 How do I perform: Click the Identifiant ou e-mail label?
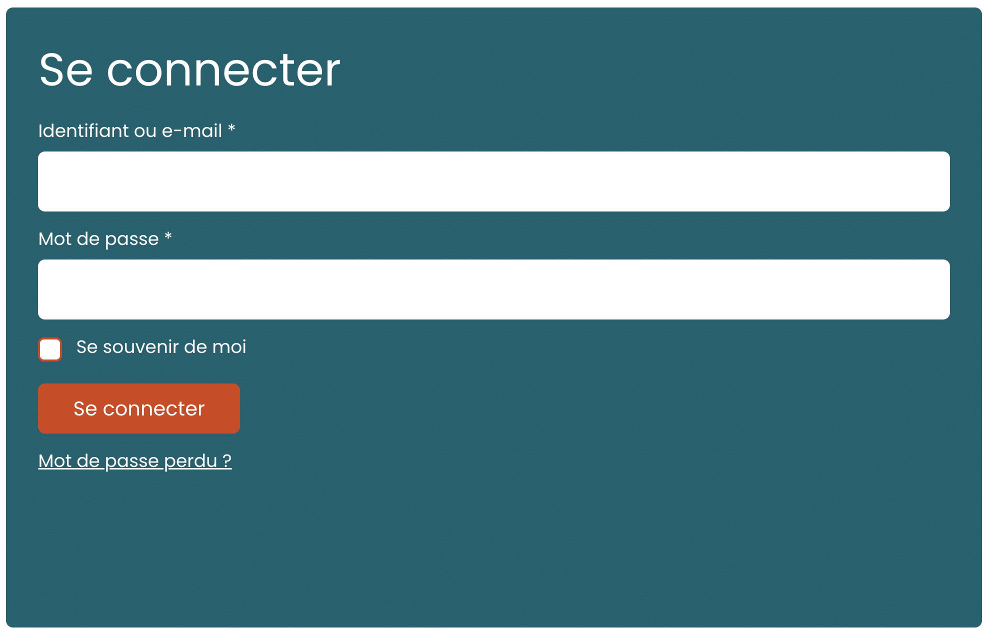[x=130, y=131]
